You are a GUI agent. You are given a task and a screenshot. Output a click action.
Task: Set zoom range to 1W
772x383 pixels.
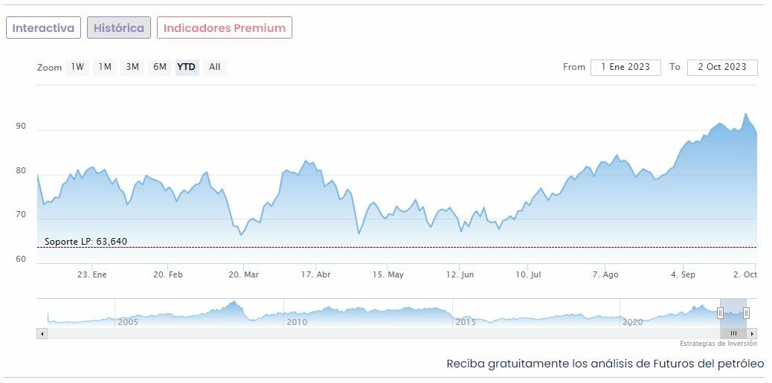77,67
